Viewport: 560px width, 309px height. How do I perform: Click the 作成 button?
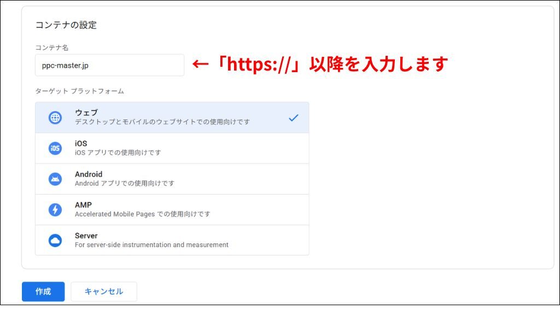click(43, 291)
